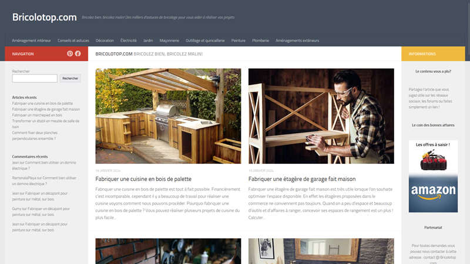This screenshot has height=264, width=470.
Task: Open the Électricité menu item
Action: 128,40
